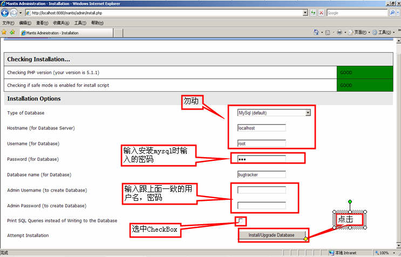
Task: Click the Feeds icon in command bar
Action: 328,32
